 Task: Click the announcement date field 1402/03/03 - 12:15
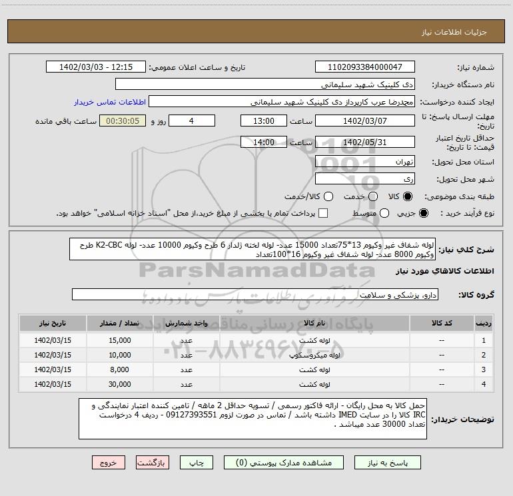point(96,67)
